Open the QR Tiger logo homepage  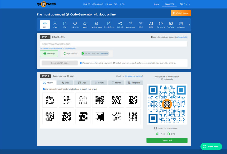click(46, 4)
